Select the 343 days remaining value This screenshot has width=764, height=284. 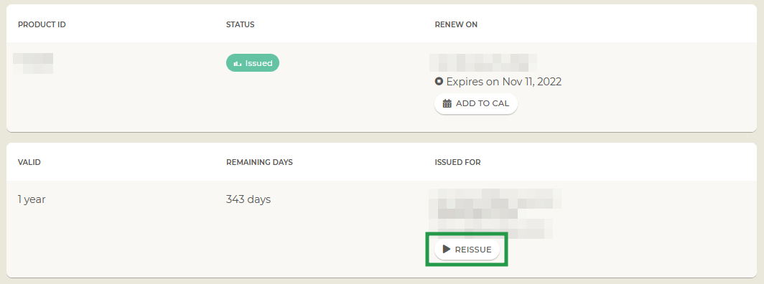[x=248, y=199]
